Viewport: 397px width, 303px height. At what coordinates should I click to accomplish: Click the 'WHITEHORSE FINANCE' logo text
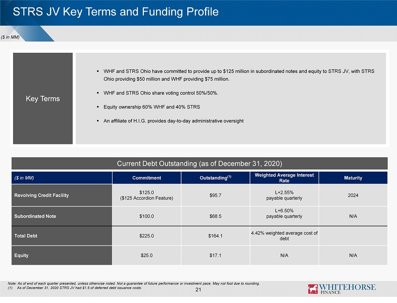347,289
